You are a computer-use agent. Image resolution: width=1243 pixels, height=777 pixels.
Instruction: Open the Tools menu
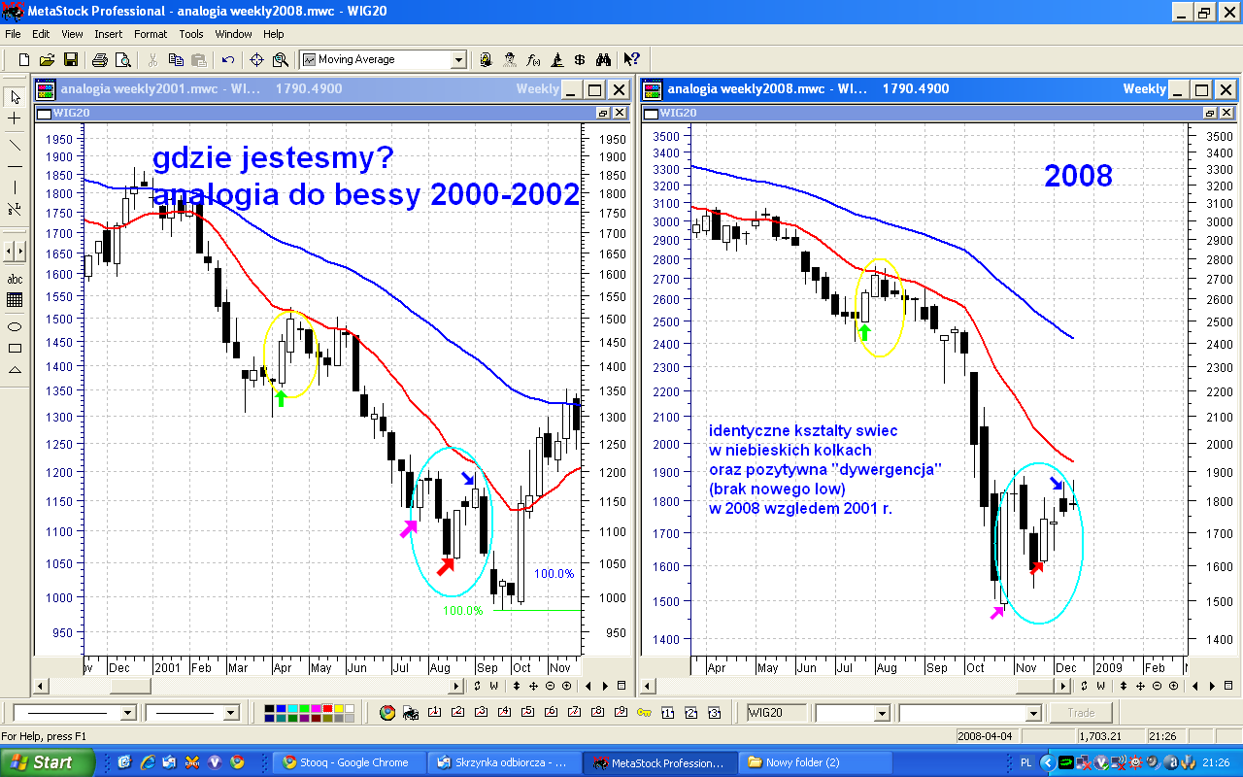coord(191,34)
